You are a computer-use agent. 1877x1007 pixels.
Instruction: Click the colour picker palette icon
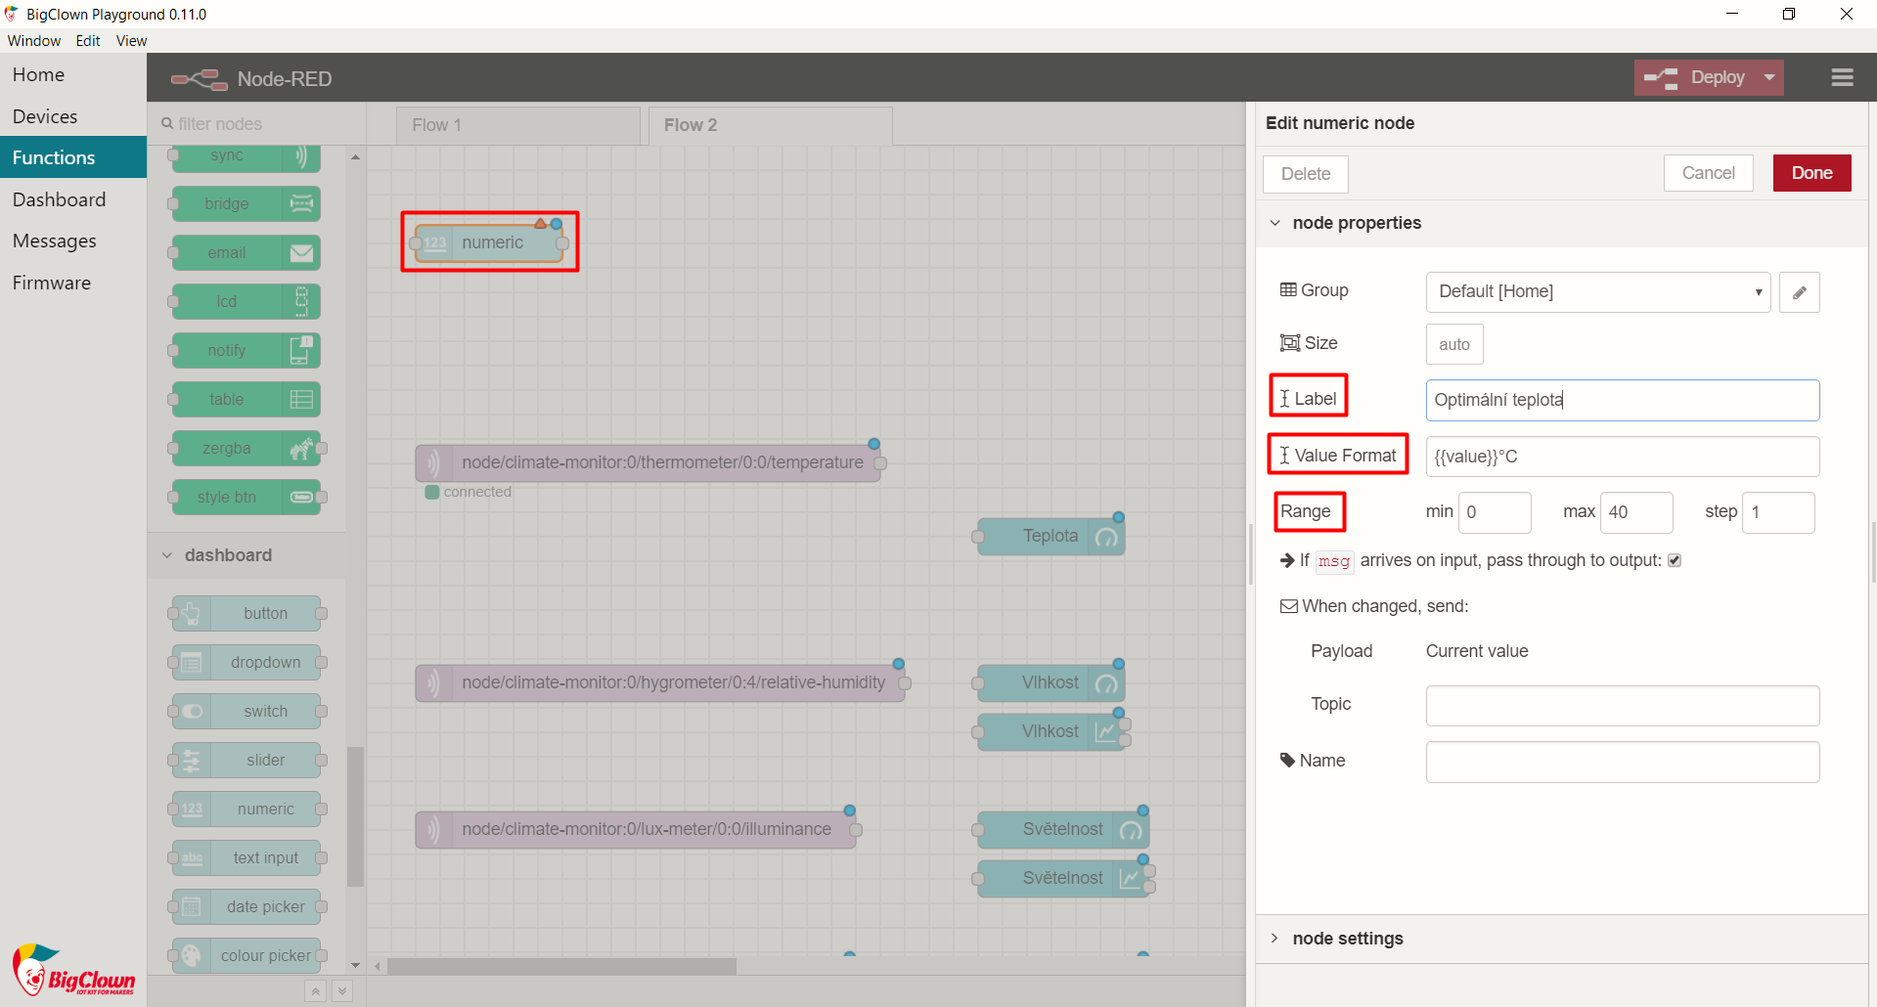[192, 955]
